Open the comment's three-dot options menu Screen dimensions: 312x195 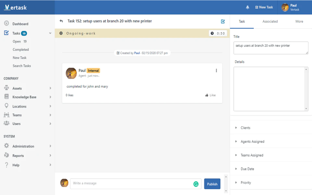pos(216,71)
